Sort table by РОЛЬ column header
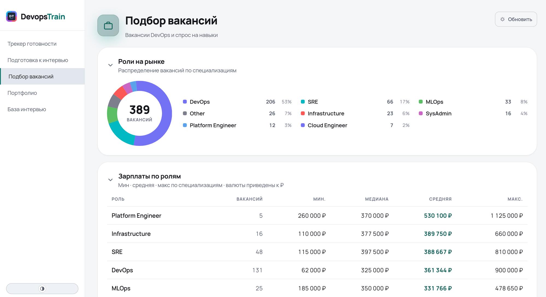Viewport: 546px width, 297px height. point(118,199)
